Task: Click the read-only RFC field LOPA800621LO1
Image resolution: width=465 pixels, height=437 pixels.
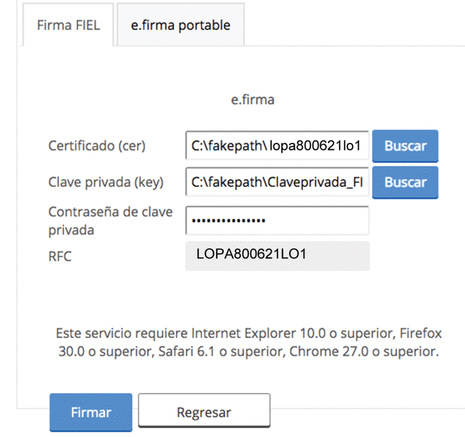Action: tap(277, 256)
